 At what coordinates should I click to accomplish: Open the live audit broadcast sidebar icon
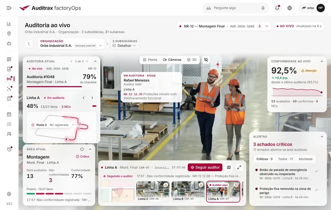[9, 79]
